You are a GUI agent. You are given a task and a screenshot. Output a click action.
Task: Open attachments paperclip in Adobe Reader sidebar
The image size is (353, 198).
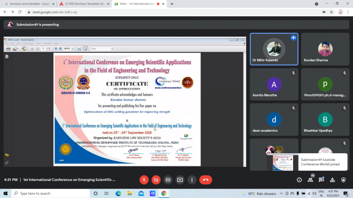click(x=7, y=163)
